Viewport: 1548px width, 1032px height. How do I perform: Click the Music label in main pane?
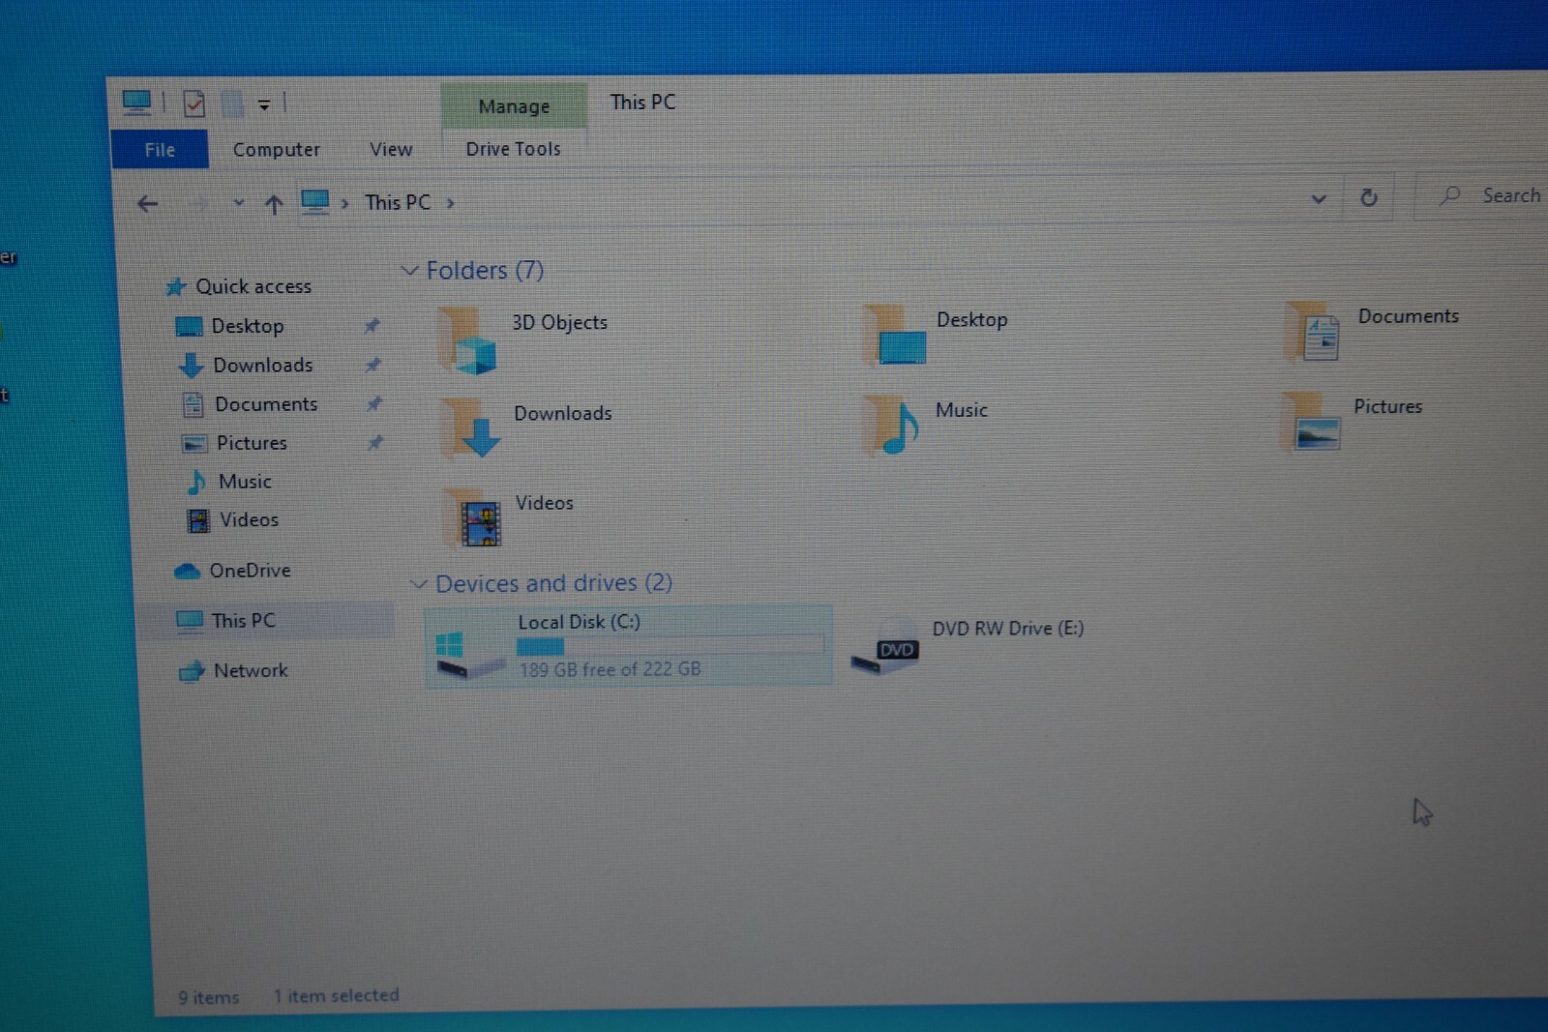point(961,410)
